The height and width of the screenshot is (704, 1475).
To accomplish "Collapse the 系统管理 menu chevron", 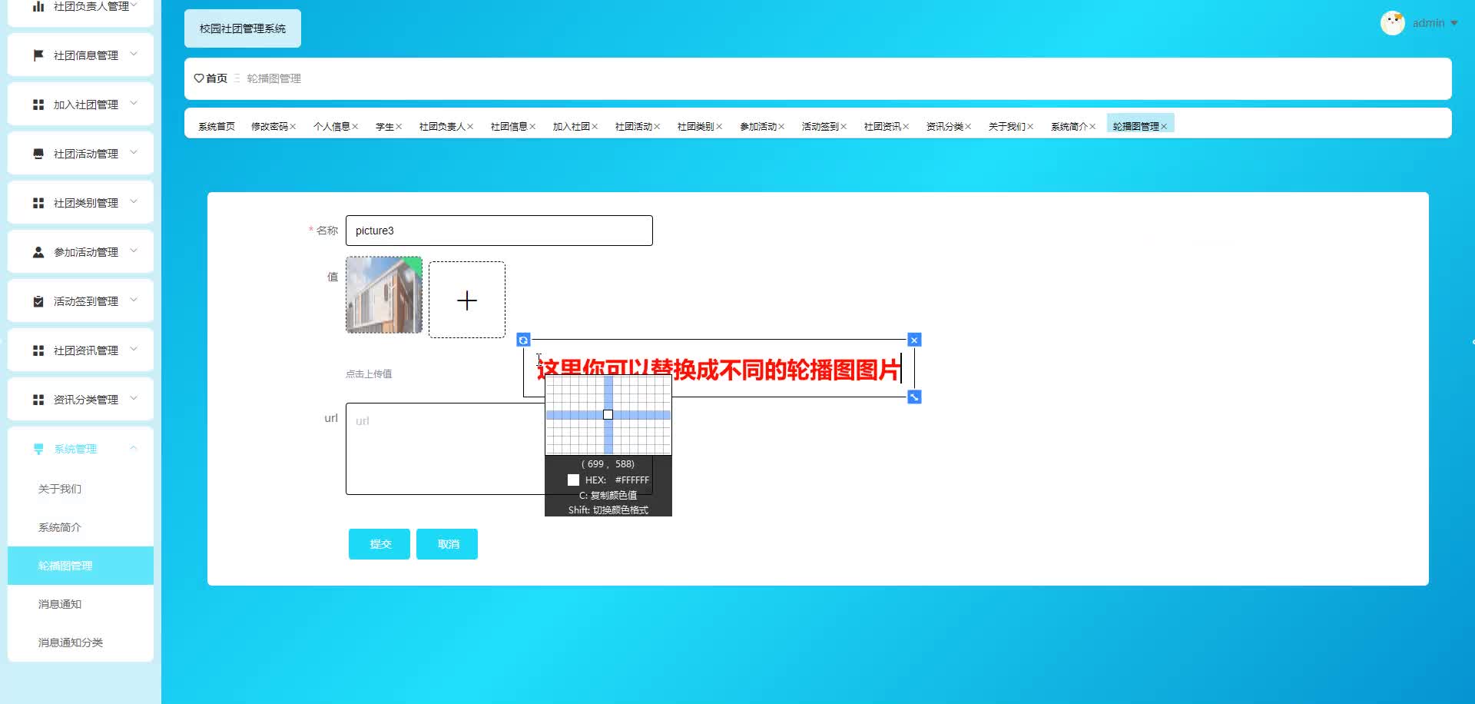I will click(134, 447).
